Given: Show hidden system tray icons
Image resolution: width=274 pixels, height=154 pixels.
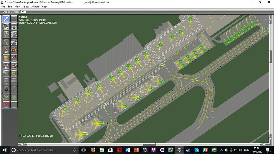Looking at the screenshot, I should point(221,150).
